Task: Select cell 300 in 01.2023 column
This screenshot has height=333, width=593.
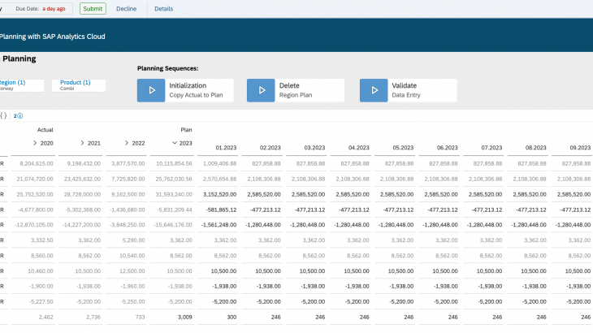Action: [232, 317]
